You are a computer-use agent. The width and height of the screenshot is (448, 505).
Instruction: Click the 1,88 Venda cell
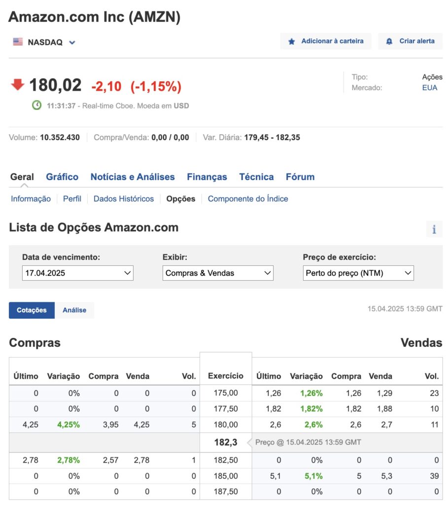point(384,409)
